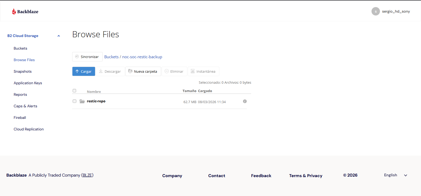421x196 pixels.
Task: Click the Sincronizar button
Action: [87, 57]
